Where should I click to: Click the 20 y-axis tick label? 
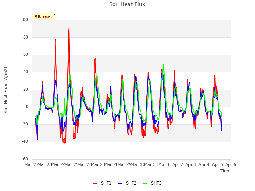(x=25, y=89)
